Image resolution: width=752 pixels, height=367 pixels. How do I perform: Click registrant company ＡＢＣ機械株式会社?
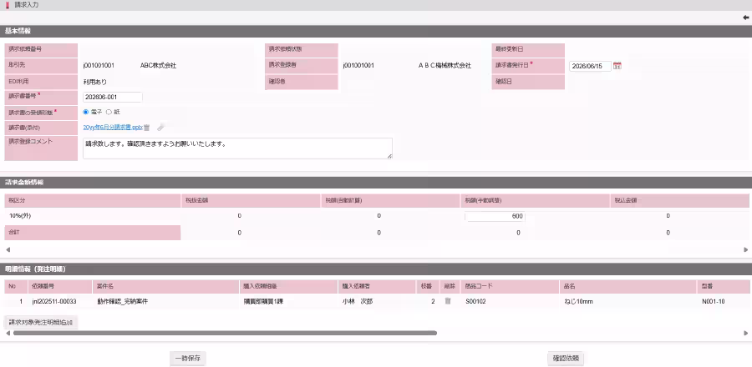click(445, 66)
